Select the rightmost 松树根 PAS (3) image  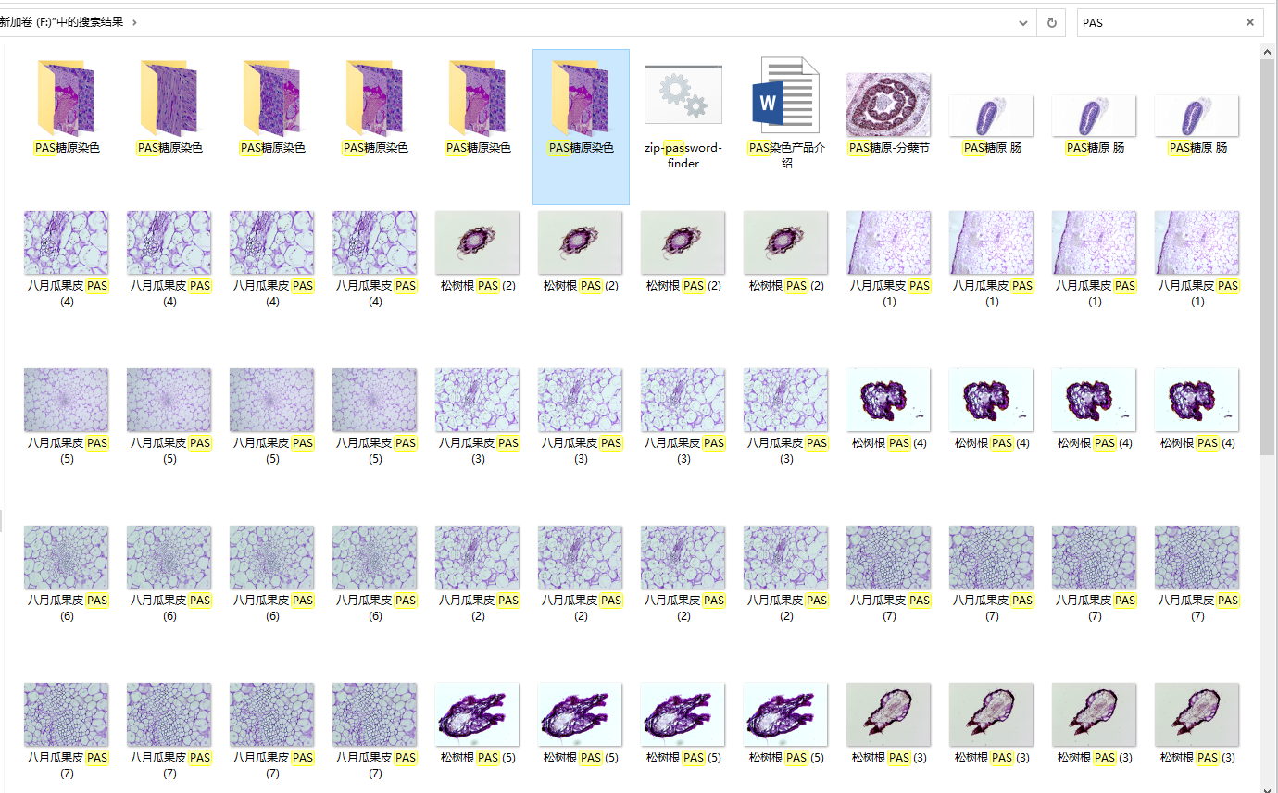pyautogui.click(x=1197, y=715)
